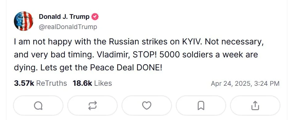Open share options via the upload arrow icon
Image resolution: width=291 pixels, height=120 pixels.
point(255,106)
